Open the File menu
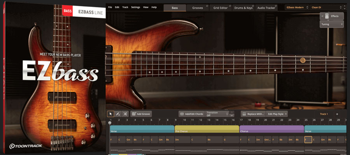This screenshot has height=155, width=350. [110, 7]
